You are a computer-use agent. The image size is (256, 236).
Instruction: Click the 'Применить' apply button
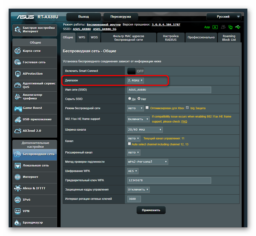[x=151, y=210]
